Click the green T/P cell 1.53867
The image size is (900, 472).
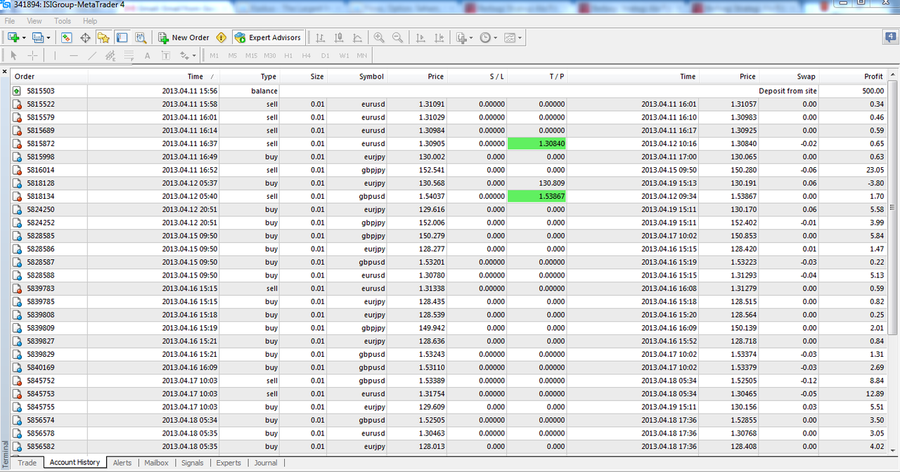pos(536,196)
